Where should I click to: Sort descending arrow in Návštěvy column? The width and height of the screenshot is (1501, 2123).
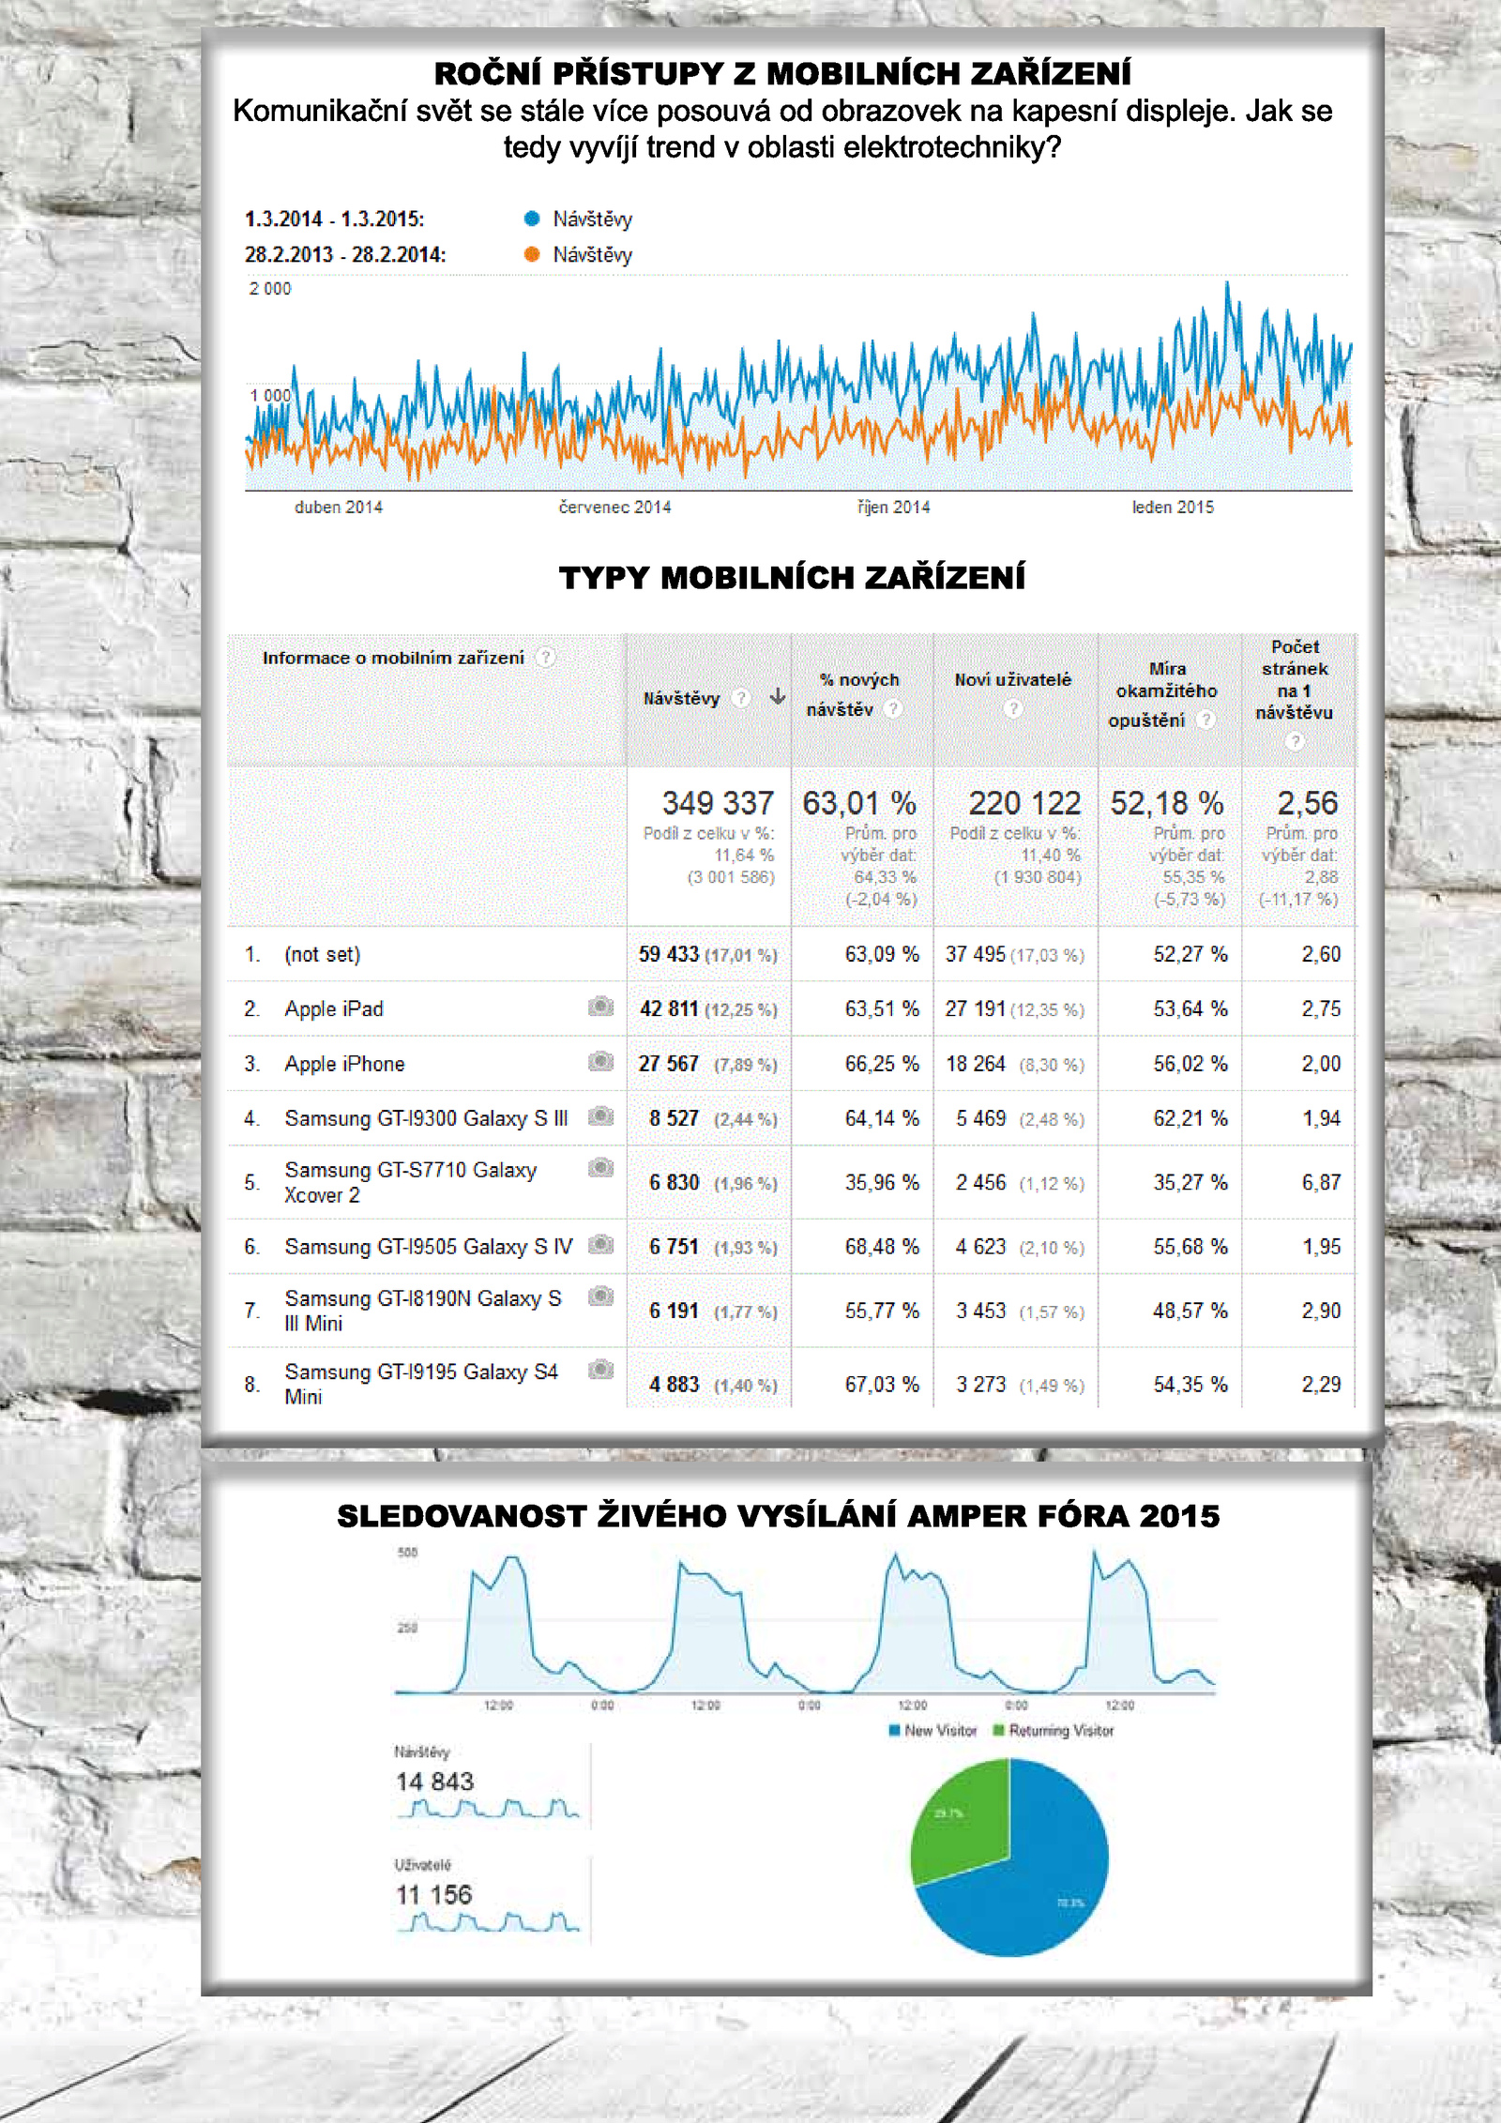[x=778, y=696]
